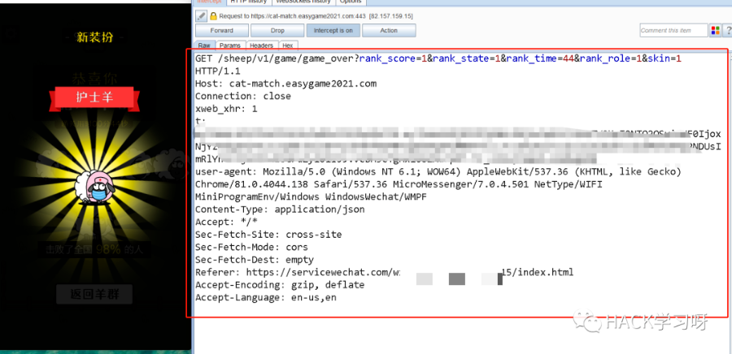Click the 'Comment this item' field

tap(673, 31)
